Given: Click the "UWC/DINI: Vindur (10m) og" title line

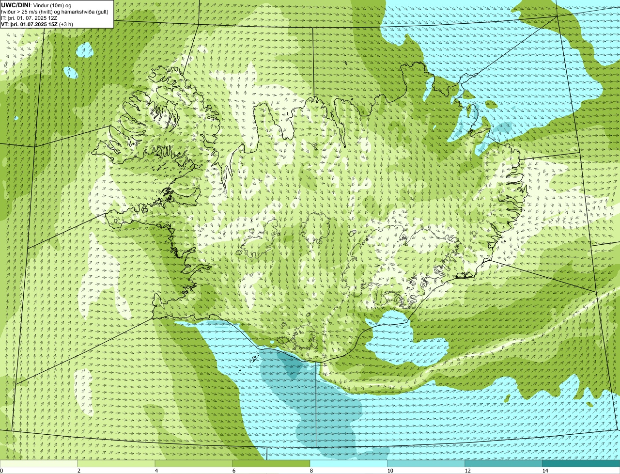Looking at the screenshot, I should pyautogui.click(x=36, y=5).
